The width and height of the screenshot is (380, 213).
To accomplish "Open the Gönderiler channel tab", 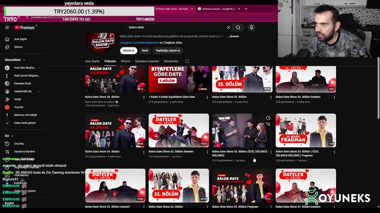I will pos(171,61).
